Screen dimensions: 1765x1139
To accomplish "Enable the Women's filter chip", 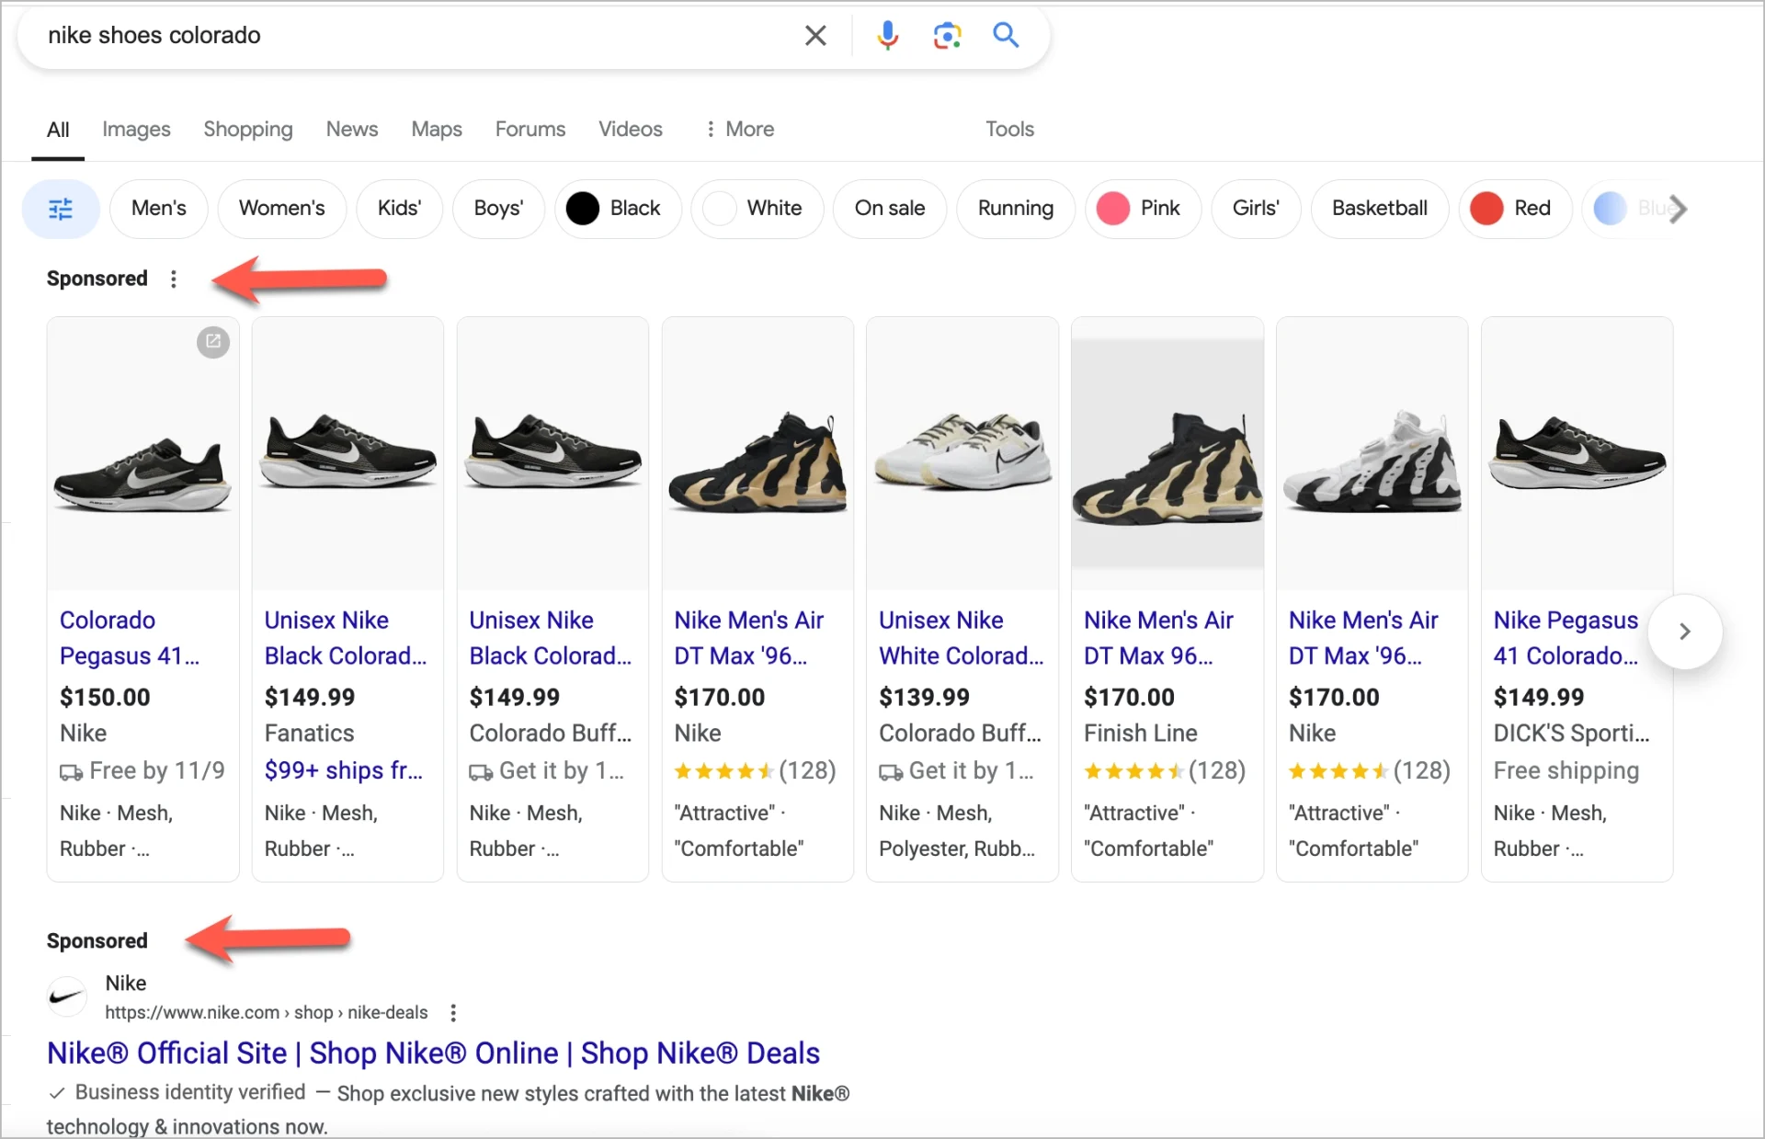I will point(281,209).
